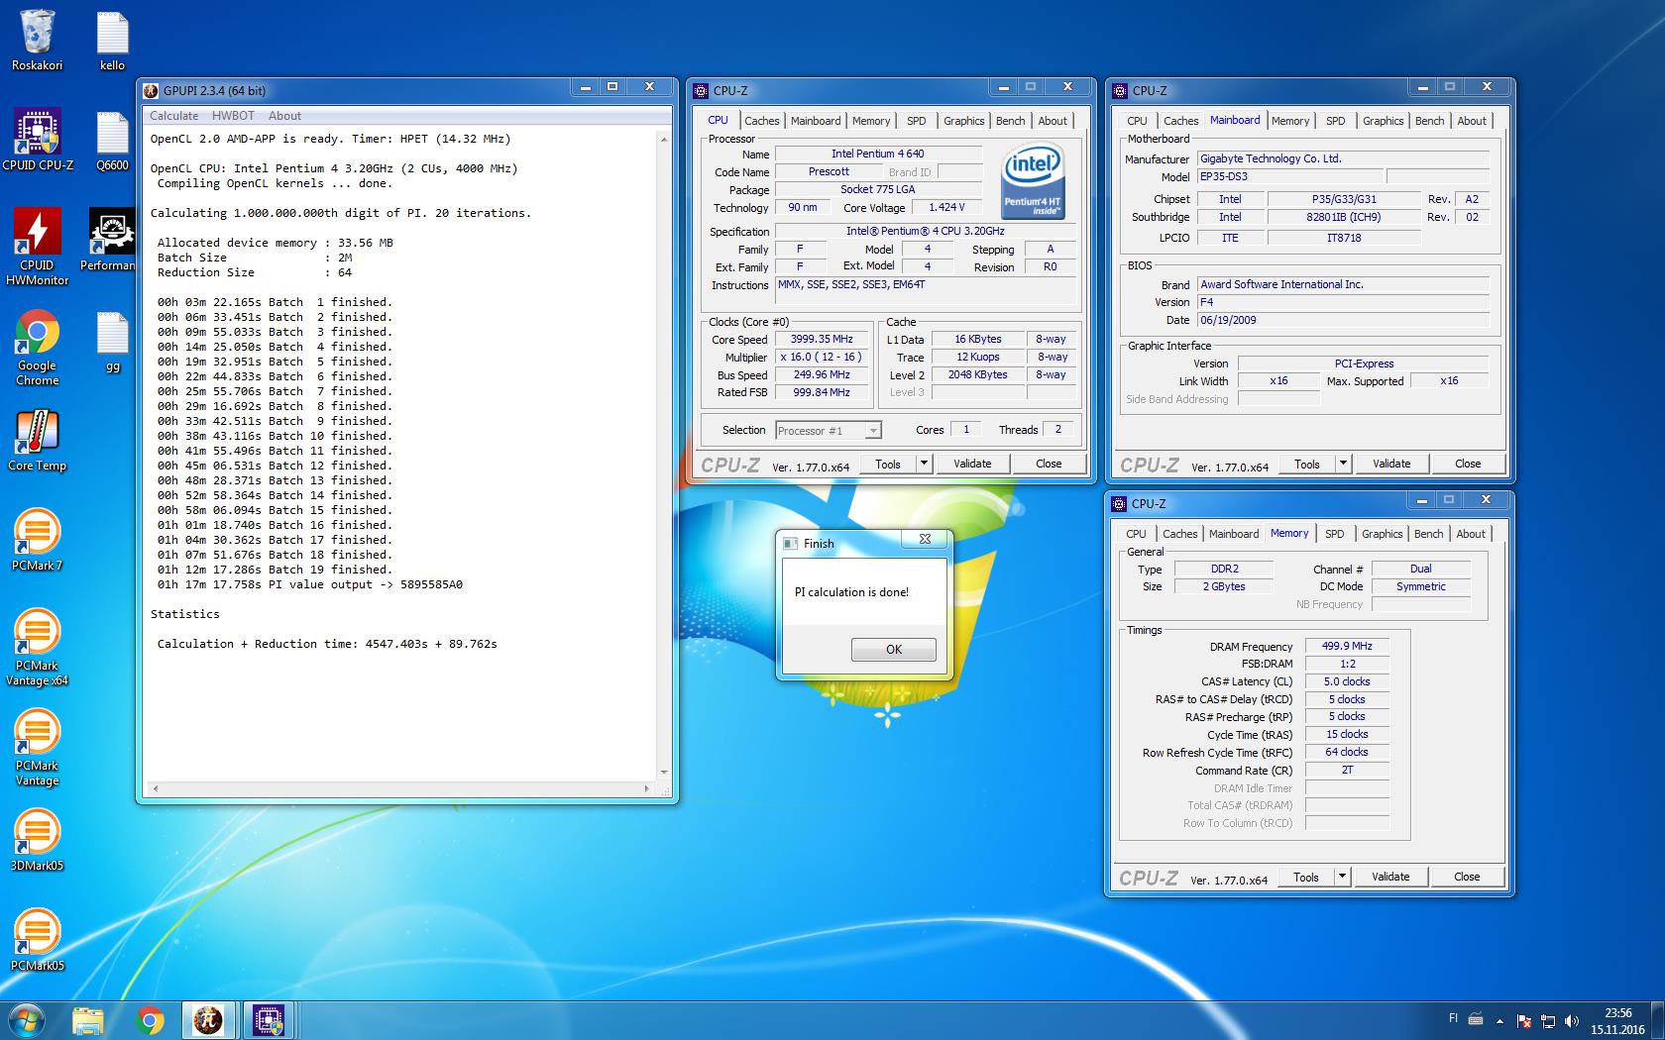Click Validate in Mainboard window
This screenshot has width=1665, height=1040.
(1391, 464)
